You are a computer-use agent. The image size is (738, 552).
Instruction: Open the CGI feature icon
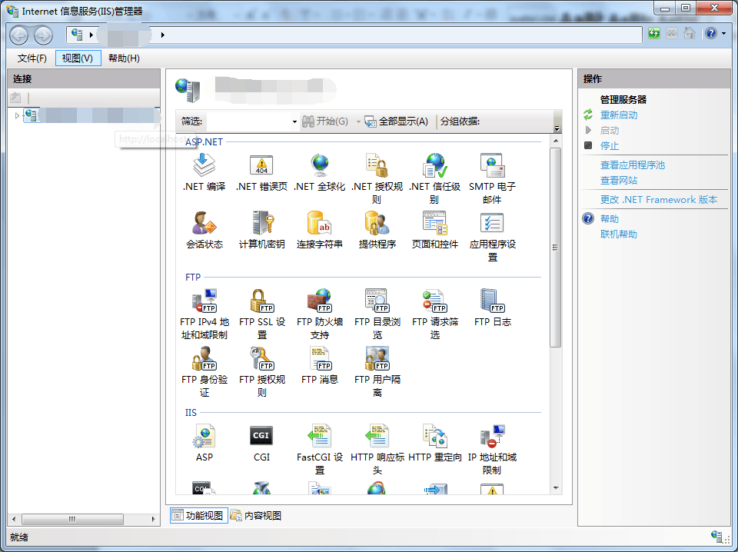(x=261, y=436)
